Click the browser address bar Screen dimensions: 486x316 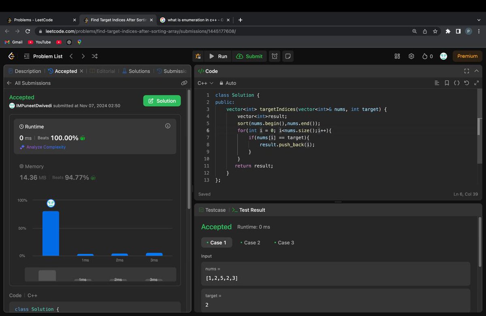(x=223, y=31)
